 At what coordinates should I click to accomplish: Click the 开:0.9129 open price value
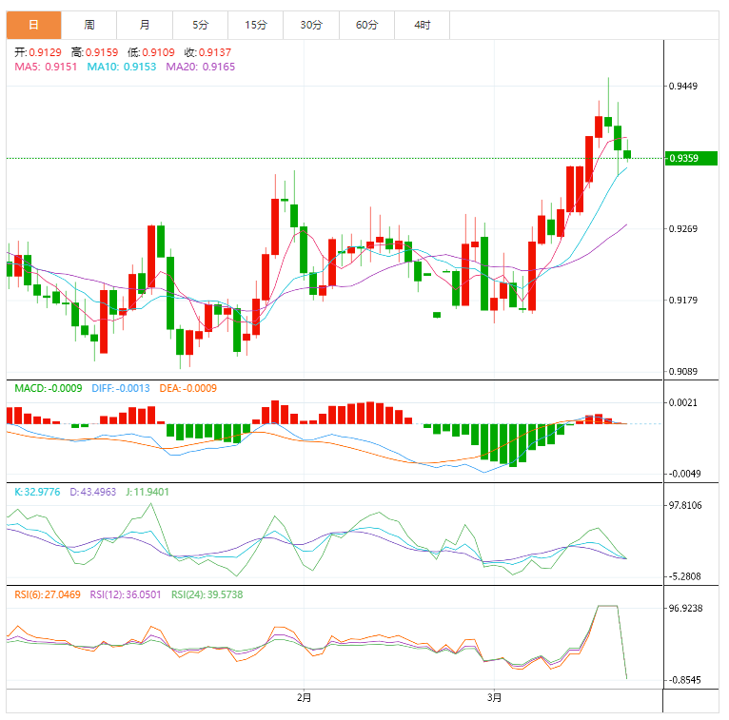tap(38, 52)
